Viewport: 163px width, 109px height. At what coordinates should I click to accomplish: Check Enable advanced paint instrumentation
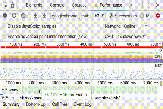point(4,36)
